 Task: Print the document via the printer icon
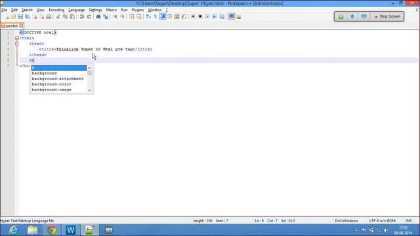(49, 16)
